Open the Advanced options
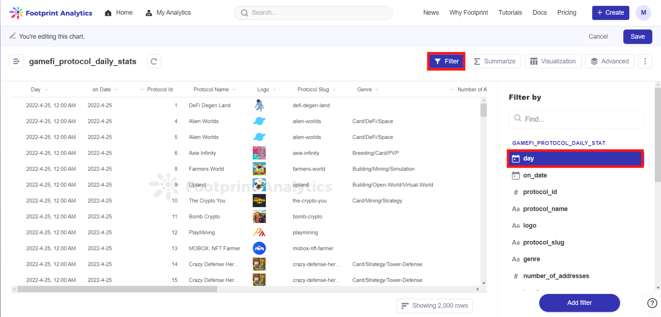Screen dimensions: 661x317 610,61
